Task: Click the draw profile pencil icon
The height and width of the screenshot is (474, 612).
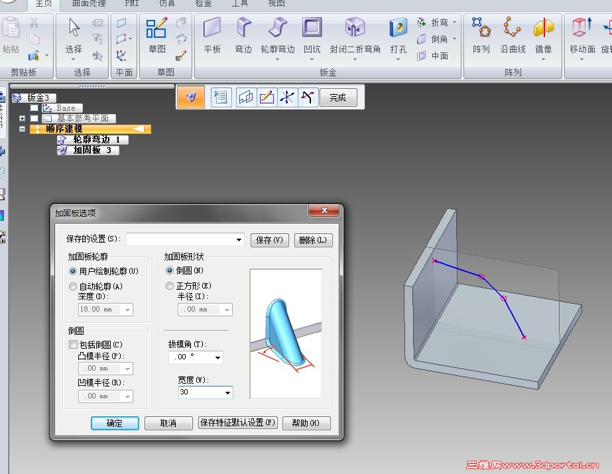Action: tap(267, 97)
